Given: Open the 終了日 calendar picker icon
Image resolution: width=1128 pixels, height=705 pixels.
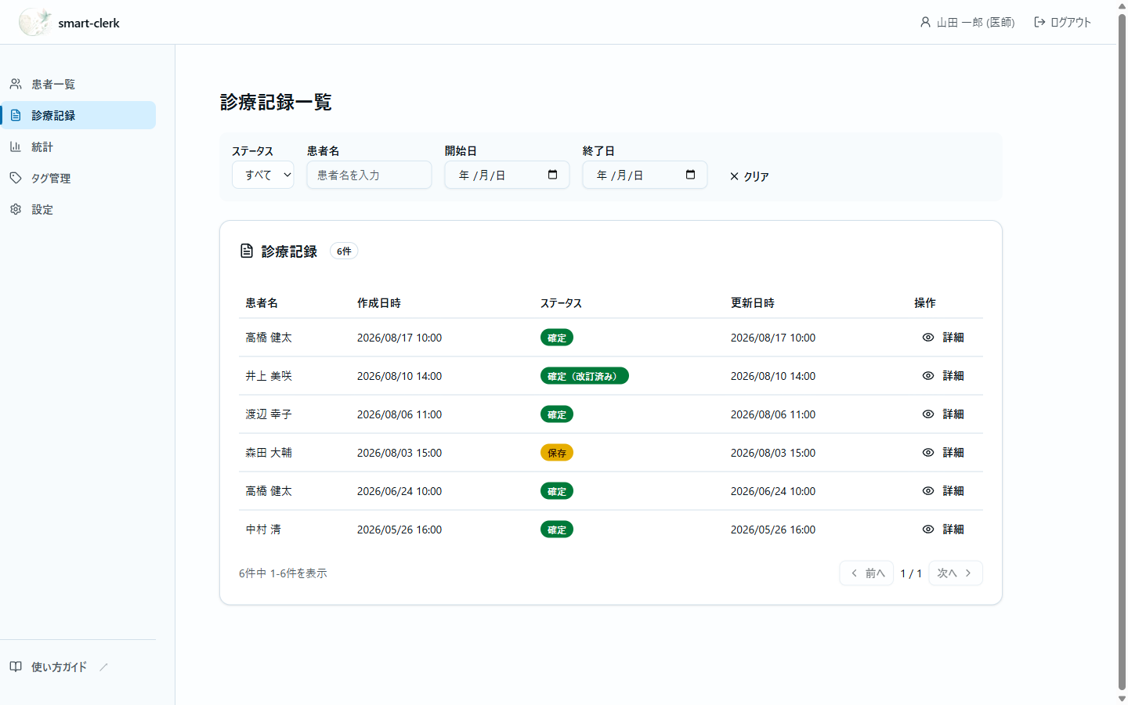Looking at the screenshot, I should (690, 175).
